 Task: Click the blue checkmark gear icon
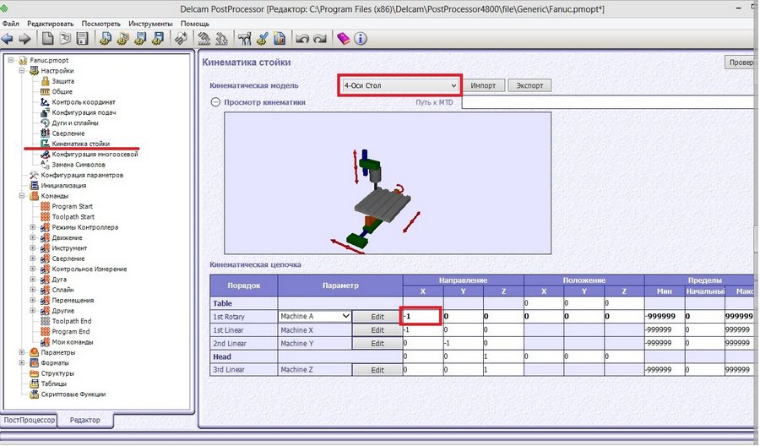point(262,39)
